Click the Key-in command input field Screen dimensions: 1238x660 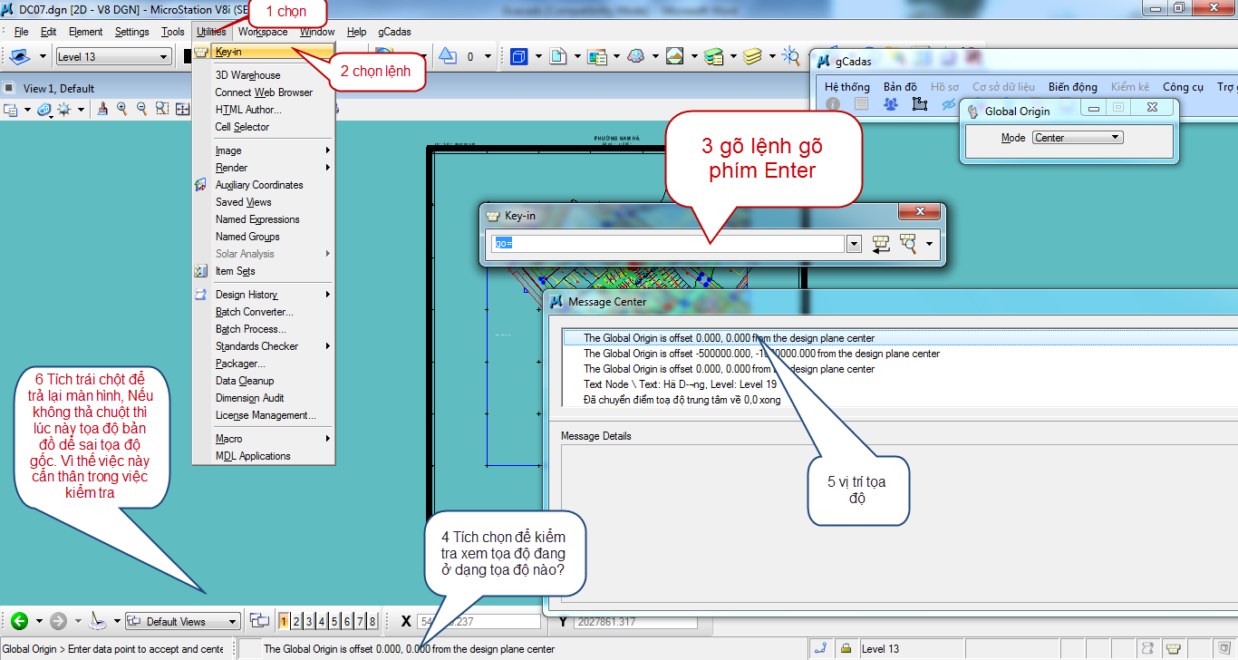pyautogui.click(x=666, y=243)
